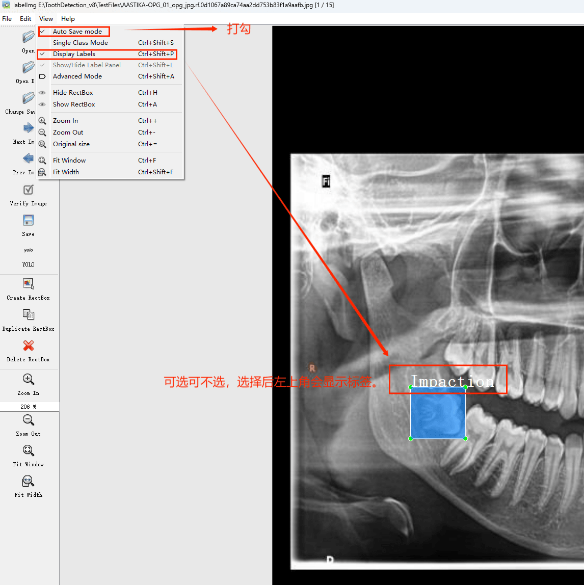The image size is (584, 585).
Task: Open the Help menu
Action: pyautogui.click(x=68, y=19)
